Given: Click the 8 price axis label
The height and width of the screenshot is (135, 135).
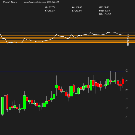Looking at the screenshot, I should click(x=126, y=117).
